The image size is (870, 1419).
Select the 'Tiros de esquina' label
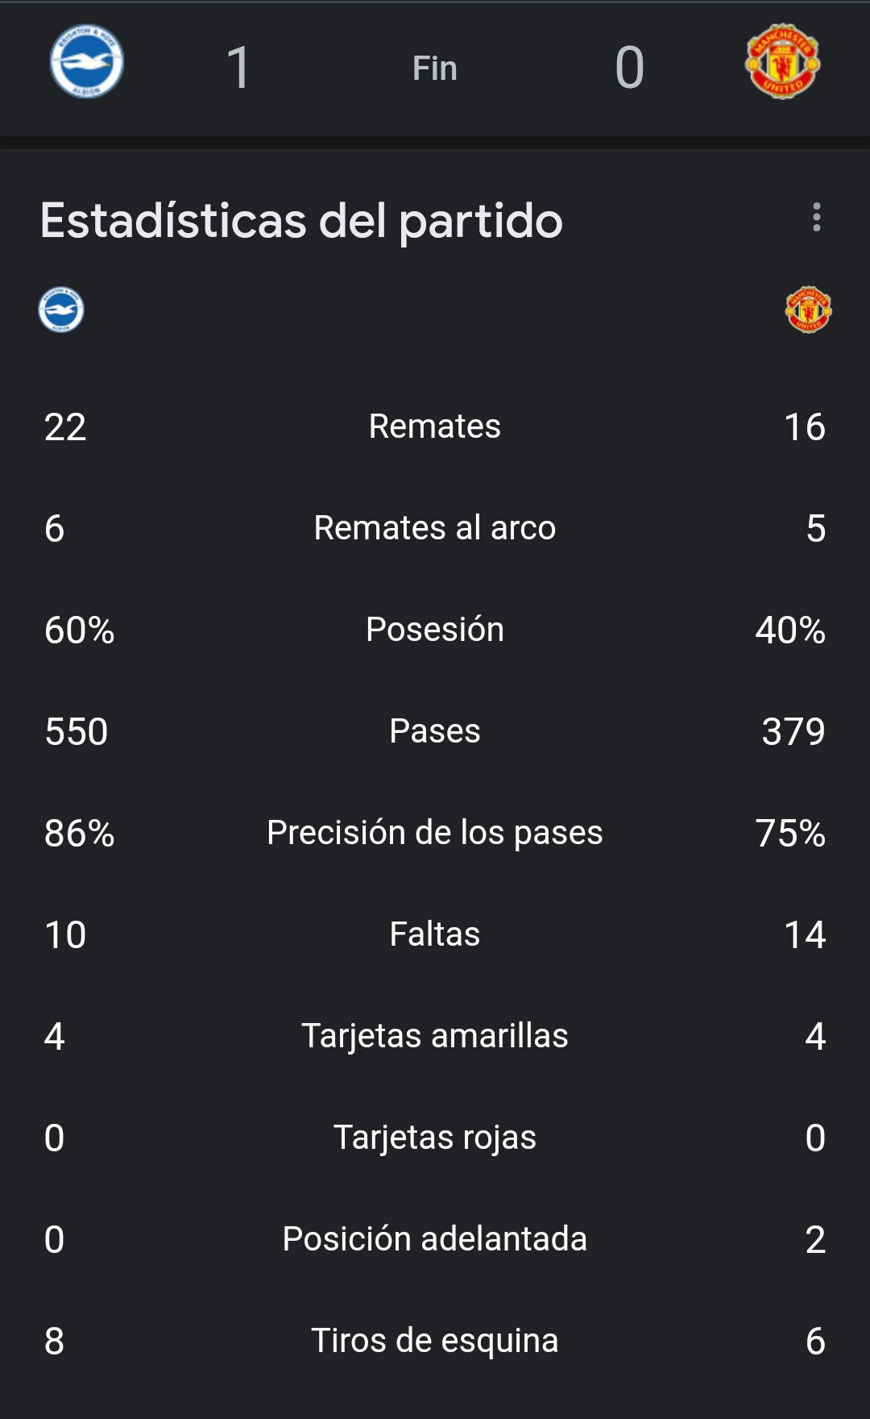pos(435,1341)
